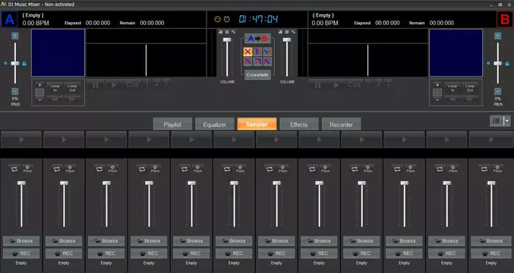The width and height of the screenshot is (514, 273).
Task: Play deck A
Action: [115, 85]
